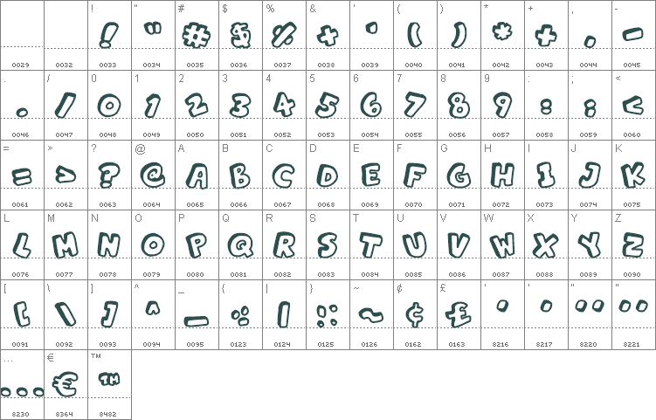Image resolution: width=656 pixels, height=420 pixels.
Task: Select the exclamation mark glyph cell 0033
Action: [x=109, y=35]
